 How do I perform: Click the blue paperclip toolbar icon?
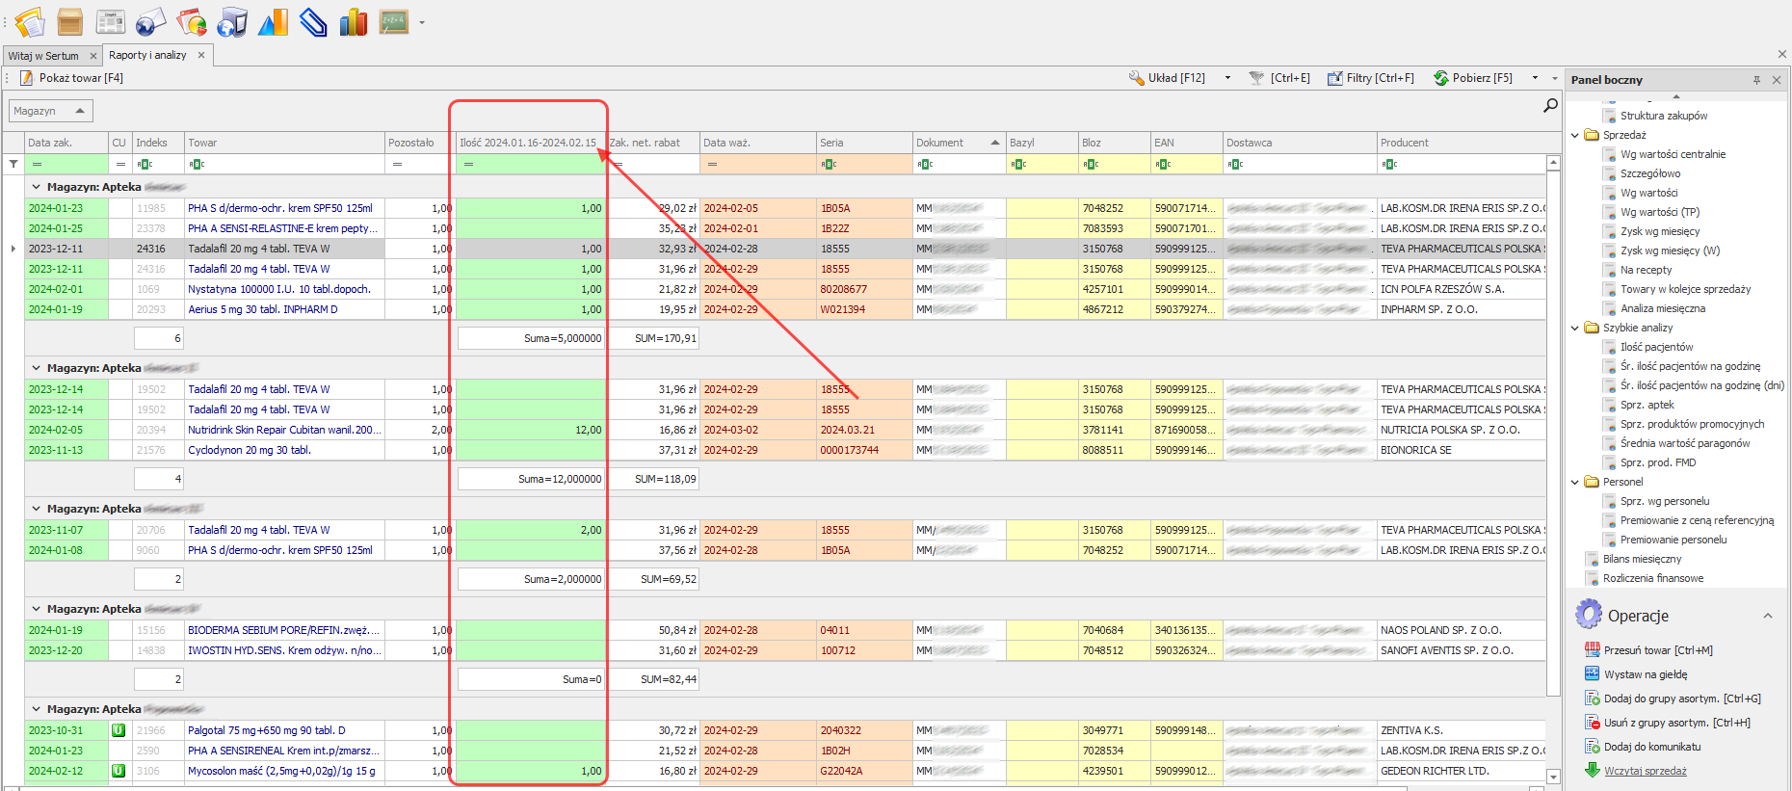point(313,21)
